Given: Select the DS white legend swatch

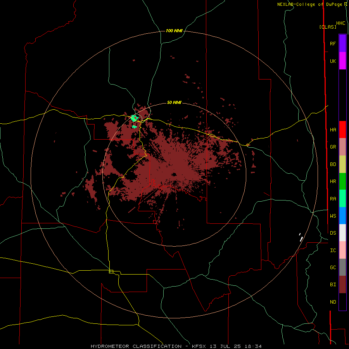Looking at the screenshot, I should tap(342, 233).
